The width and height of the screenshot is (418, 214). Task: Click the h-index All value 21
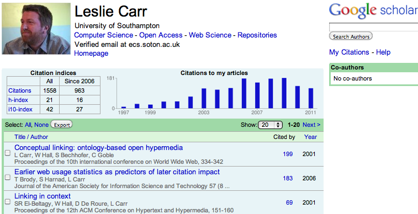point(50,100)
